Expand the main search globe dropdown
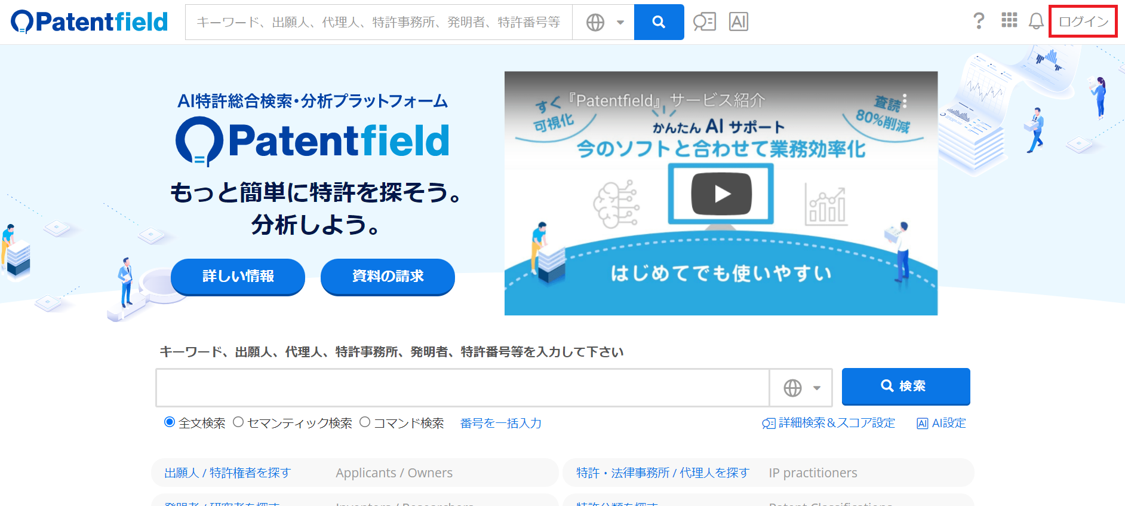Screen dimensions: 1125x506 (x=801, y=388)
